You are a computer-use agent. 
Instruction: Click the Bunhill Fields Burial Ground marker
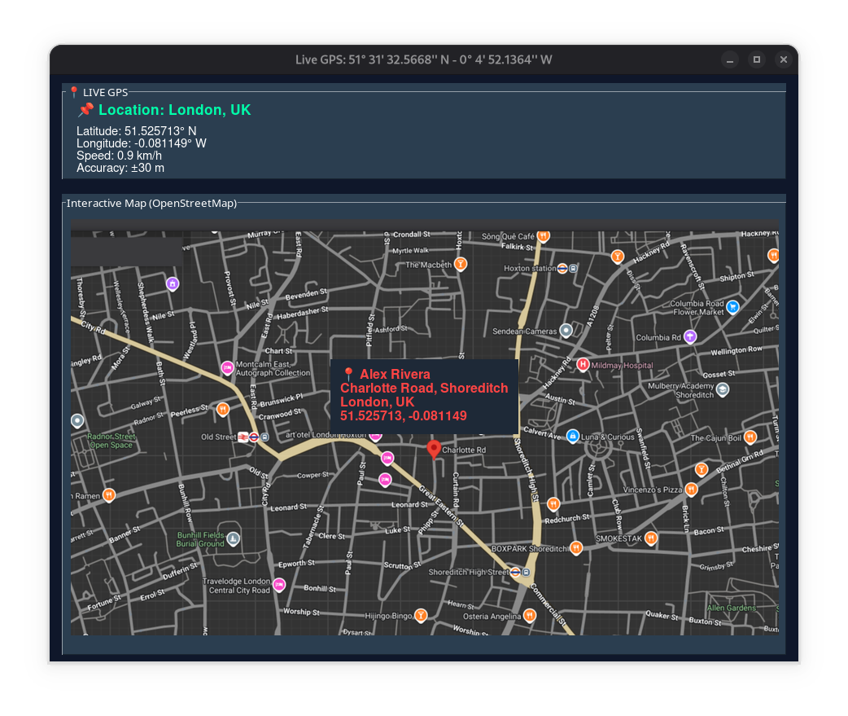[x=233, y=538]
